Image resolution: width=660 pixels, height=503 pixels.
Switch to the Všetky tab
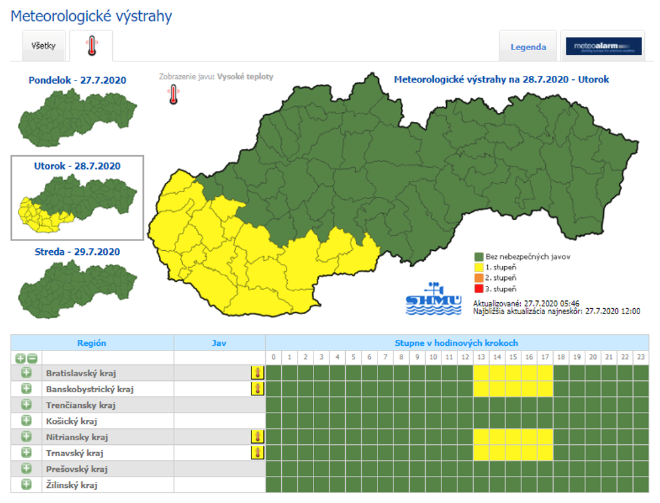coord(44,46)
